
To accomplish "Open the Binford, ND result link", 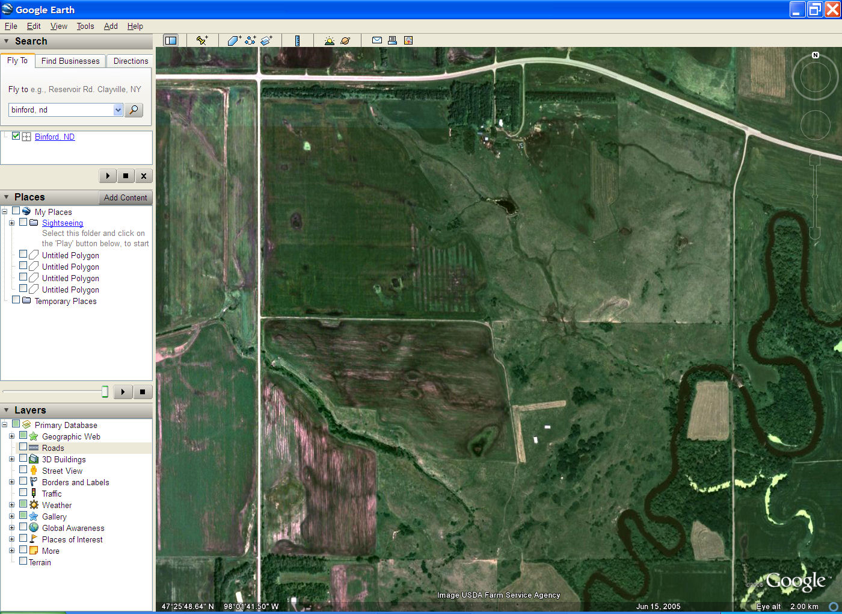I will click(x=55, y=137).
